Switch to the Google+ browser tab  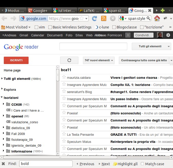click(x=39, y=11)
